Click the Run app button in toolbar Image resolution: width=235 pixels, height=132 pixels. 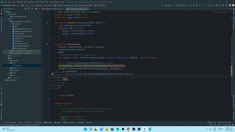click(x=190, y=5)
